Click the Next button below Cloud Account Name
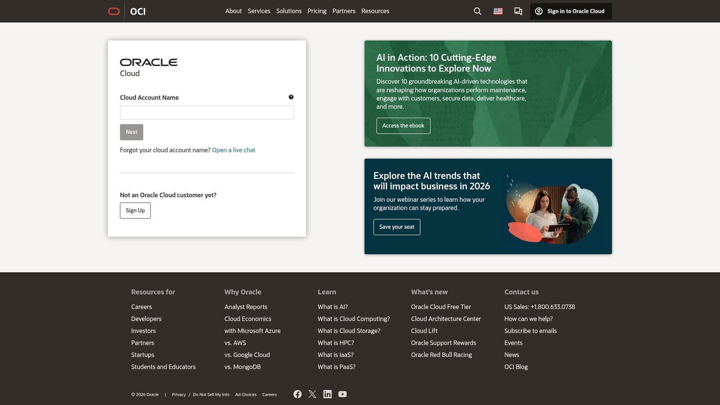This screenshot has height=405, width=720. (x=131, y=132)
